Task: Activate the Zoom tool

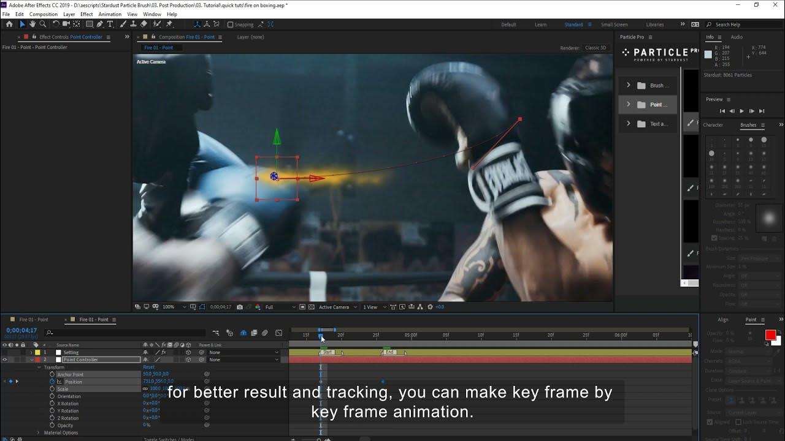Action: (42, 24)
